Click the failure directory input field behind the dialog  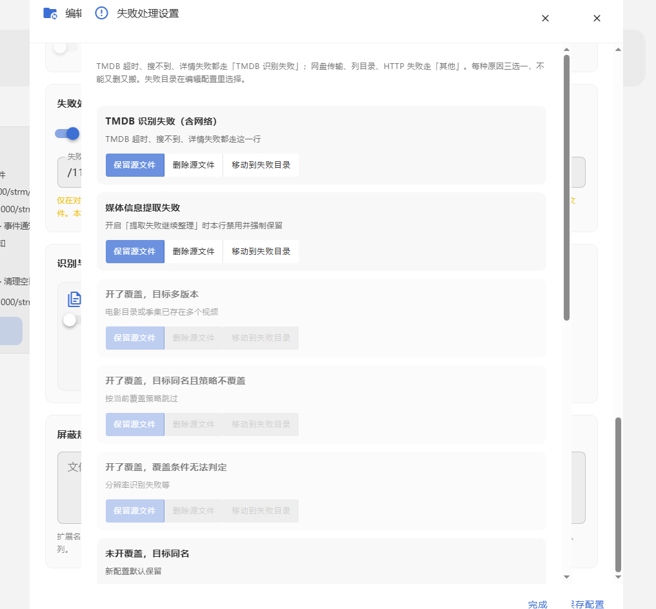tap(69, 172)
